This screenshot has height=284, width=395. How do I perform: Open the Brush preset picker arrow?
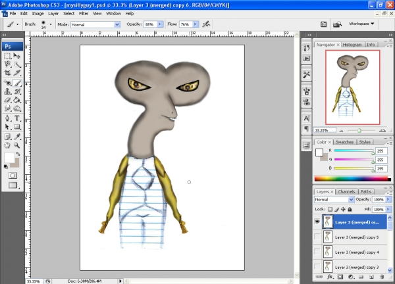click(51, 24)
